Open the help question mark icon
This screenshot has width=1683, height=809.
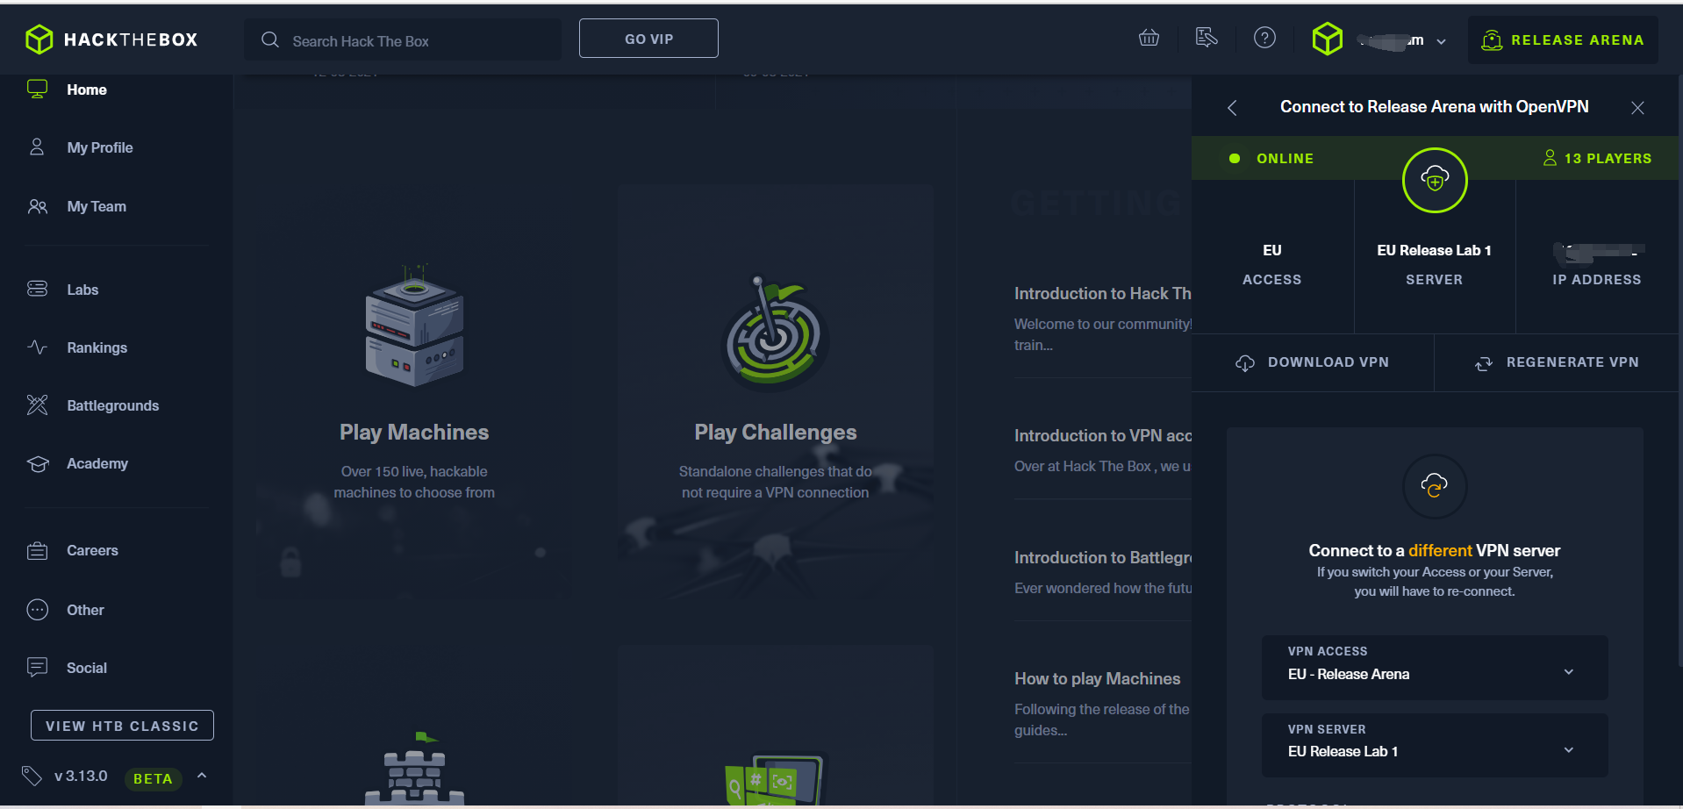(1264, 38)
